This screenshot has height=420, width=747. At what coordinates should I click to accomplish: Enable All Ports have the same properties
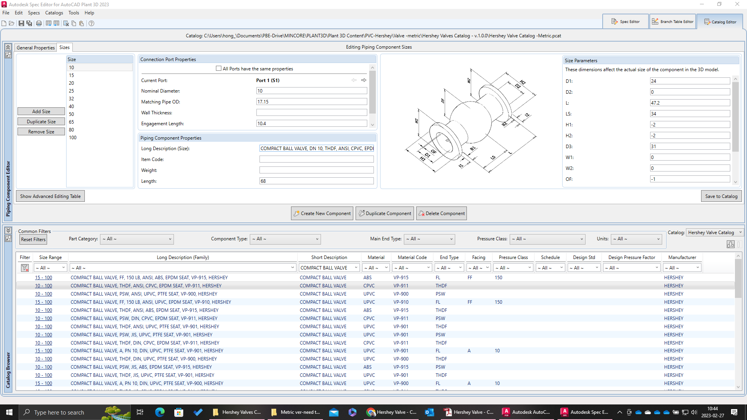[x=219, y=68]
